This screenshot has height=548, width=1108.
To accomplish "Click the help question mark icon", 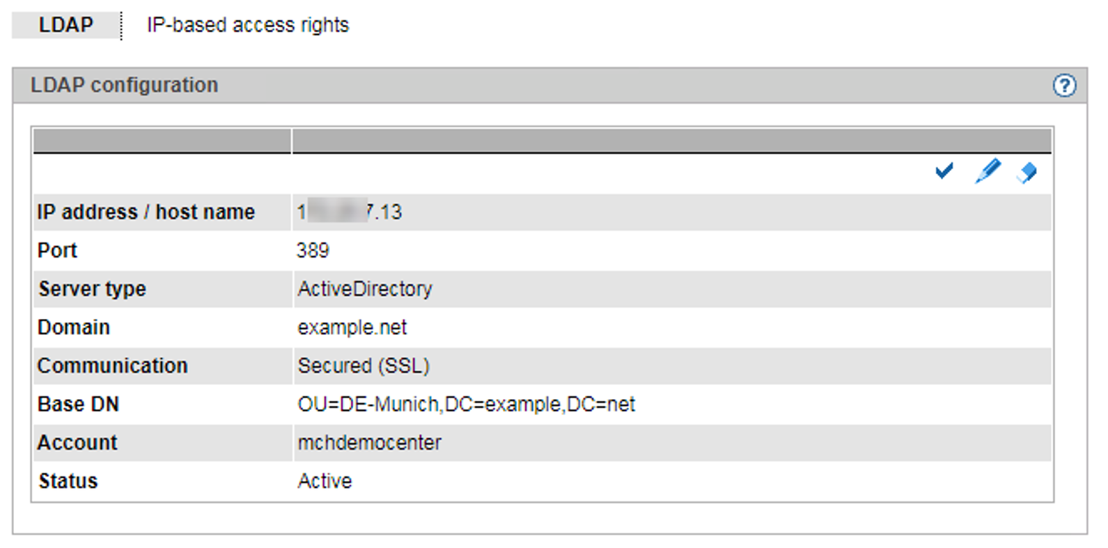I will pos(1063,86).
